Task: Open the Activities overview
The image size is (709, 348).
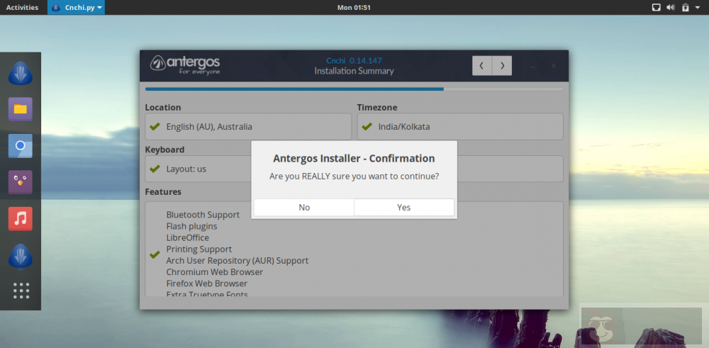Action: coord(22,7)
